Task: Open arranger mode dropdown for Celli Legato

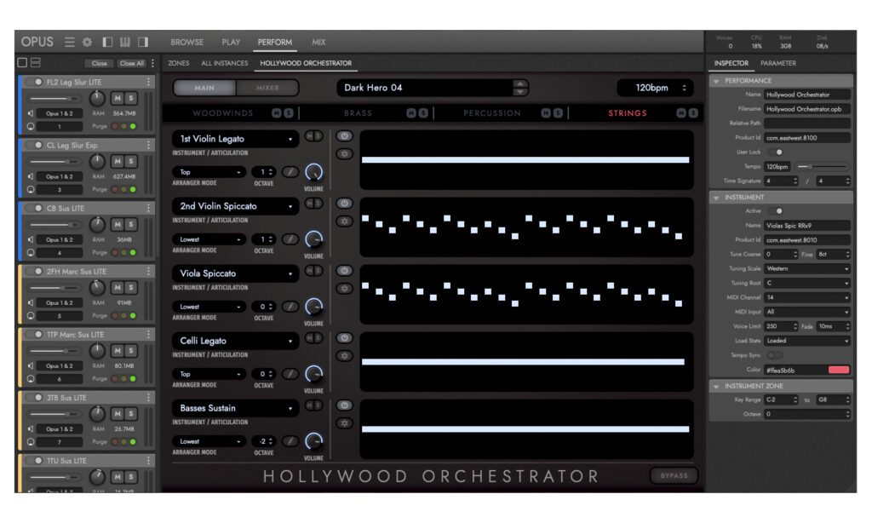Action: (209, 374)
